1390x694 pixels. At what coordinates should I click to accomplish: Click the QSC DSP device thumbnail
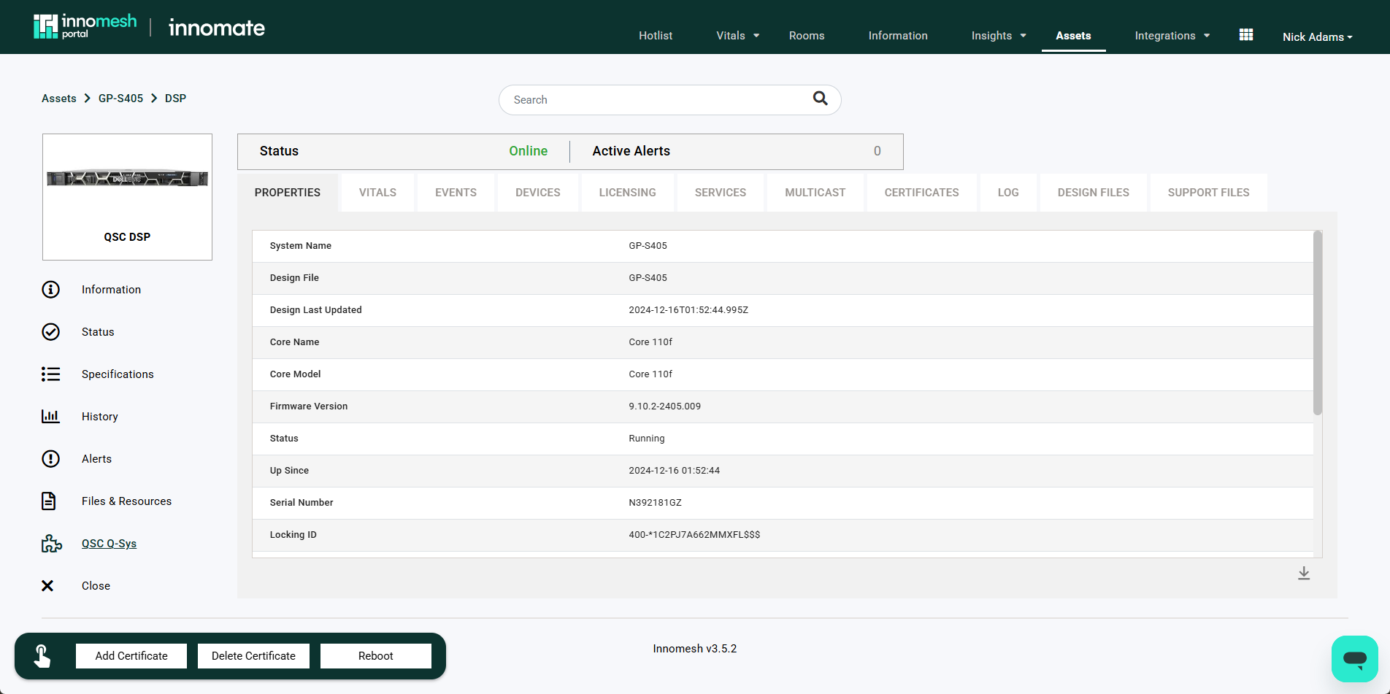pyautogui.click(x=127, y=197)
